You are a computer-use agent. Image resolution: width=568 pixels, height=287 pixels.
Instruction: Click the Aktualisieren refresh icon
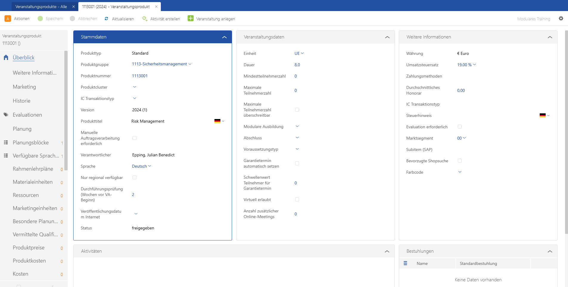(x=106, y=18)
